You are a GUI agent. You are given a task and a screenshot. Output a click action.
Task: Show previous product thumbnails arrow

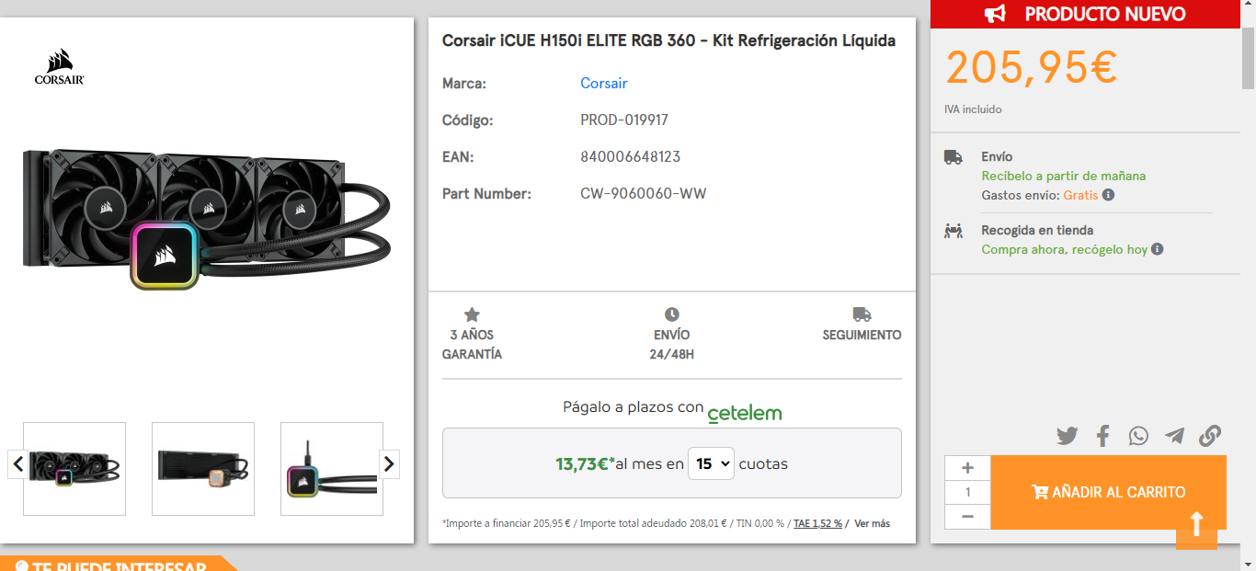17,464
